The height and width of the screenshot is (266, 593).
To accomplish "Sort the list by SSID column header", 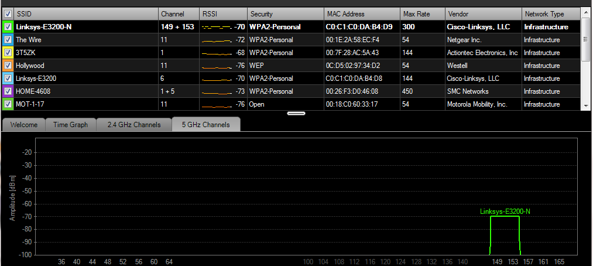I will pyautogui.click(x=86, y=14).
